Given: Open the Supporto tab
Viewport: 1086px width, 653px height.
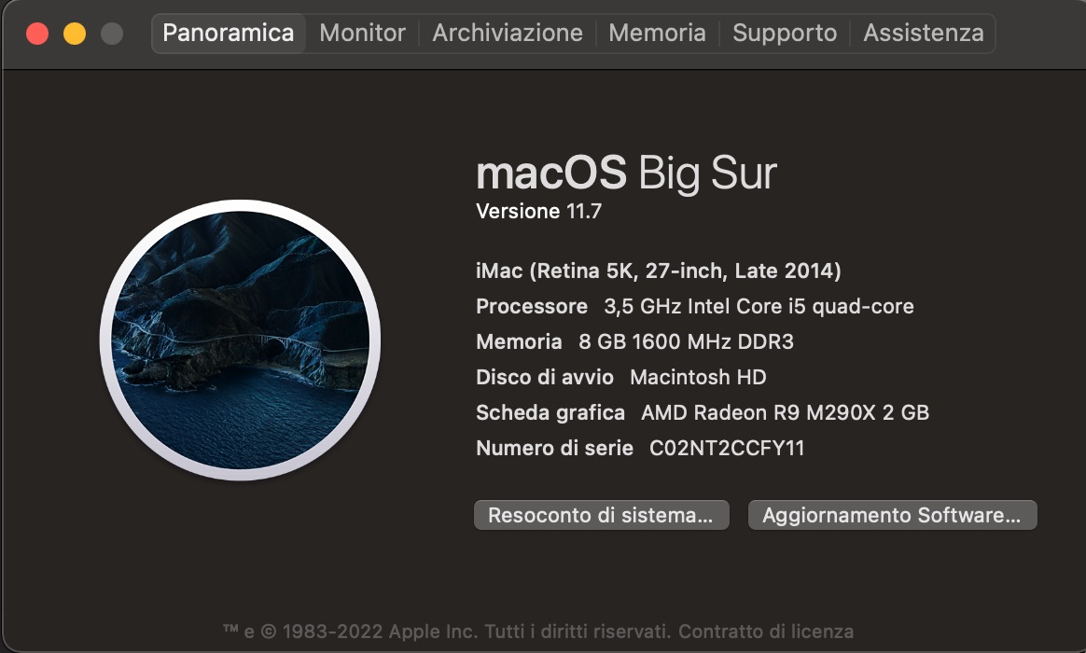Looking at the screenshot, I should click(785, 34).
